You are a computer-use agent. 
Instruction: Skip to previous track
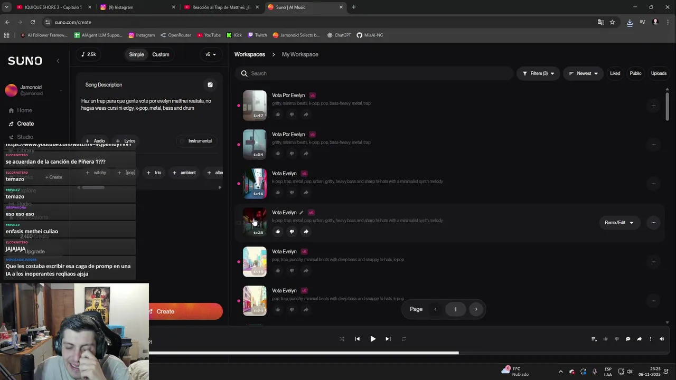(x=357, y=339)
